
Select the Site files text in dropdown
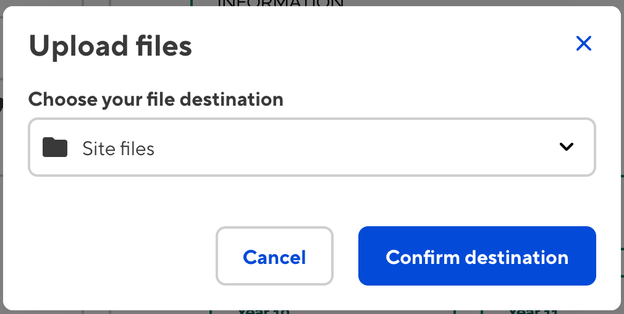(118, 148)
